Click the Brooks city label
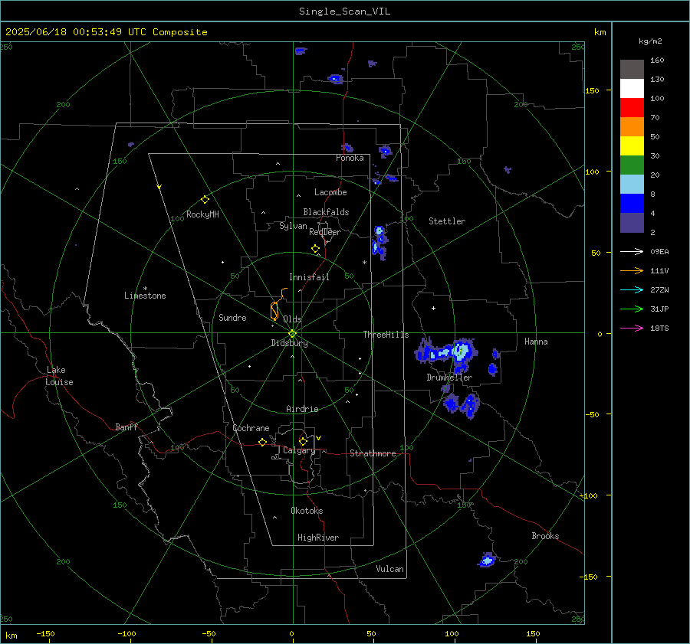The width and height of the screenshot is (690, 644). click(545, 536)
